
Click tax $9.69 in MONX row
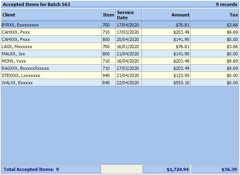[x=215, y=61]
